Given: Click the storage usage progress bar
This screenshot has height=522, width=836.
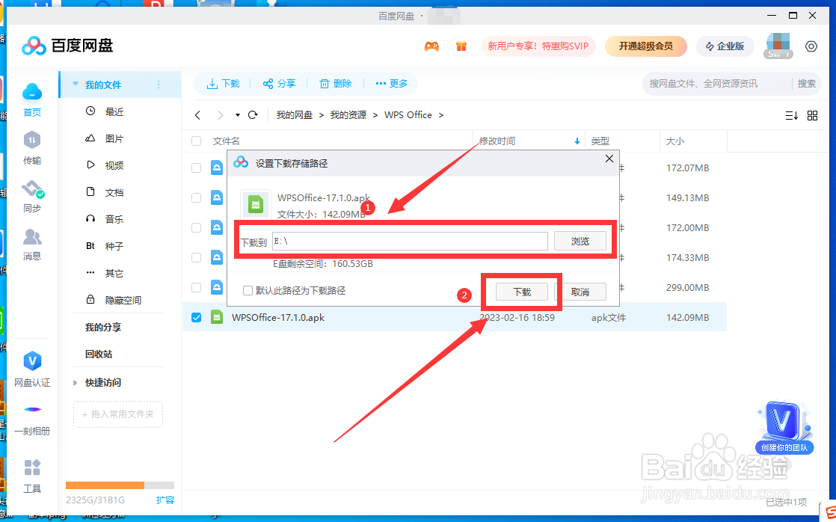Looking at the screenshot, I should click(120, 485).
